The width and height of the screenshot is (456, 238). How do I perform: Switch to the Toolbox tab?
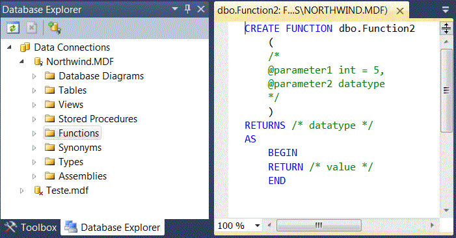[x=31, y=227]
